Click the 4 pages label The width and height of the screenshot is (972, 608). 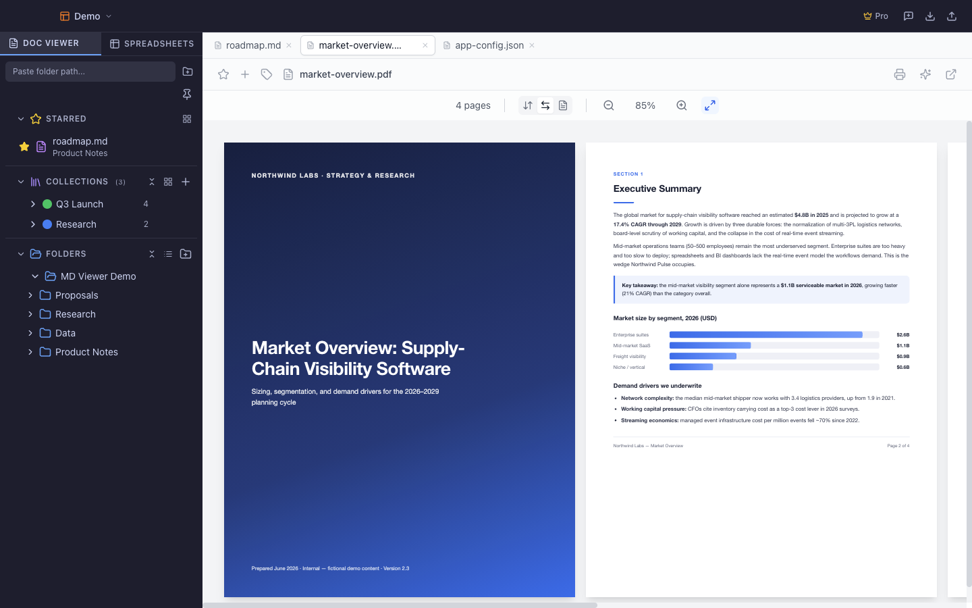pyautogui.click(x=473, y=105)
